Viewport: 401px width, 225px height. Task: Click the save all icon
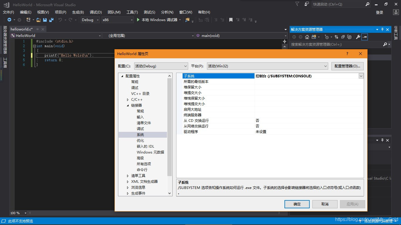tap(51, 20)
